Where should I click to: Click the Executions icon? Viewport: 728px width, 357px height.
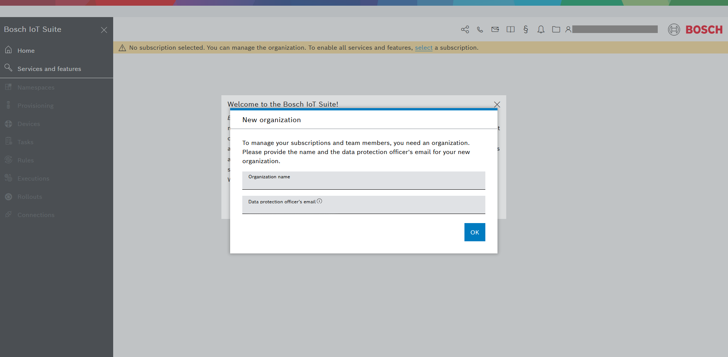pos(8,178)
